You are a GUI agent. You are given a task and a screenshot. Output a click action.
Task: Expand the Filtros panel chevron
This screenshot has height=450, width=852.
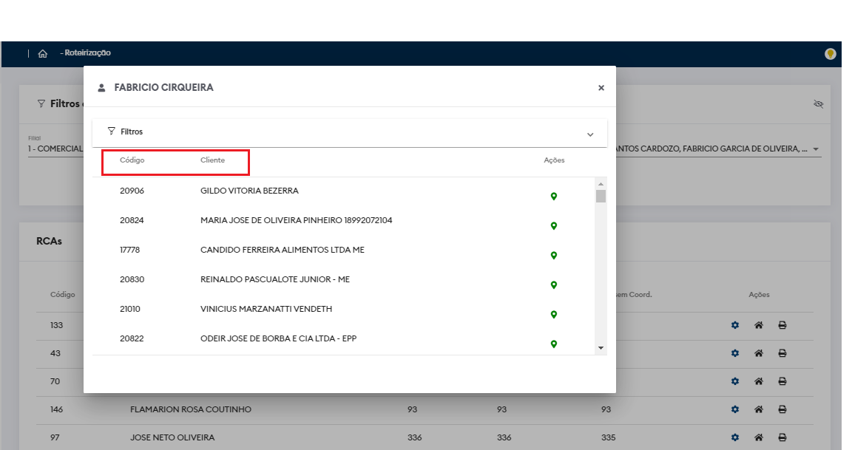coord(590,134)
